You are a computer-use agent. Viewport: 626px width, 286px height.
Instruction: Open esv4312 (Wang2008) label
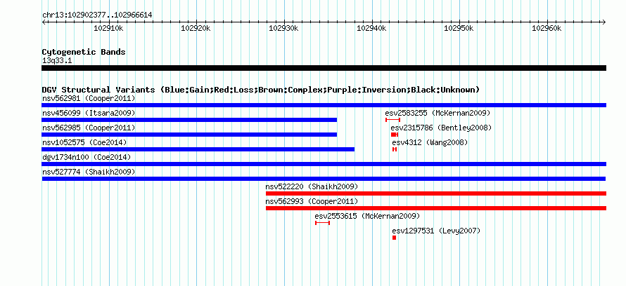pyautogui.click(x=430, y=142)
